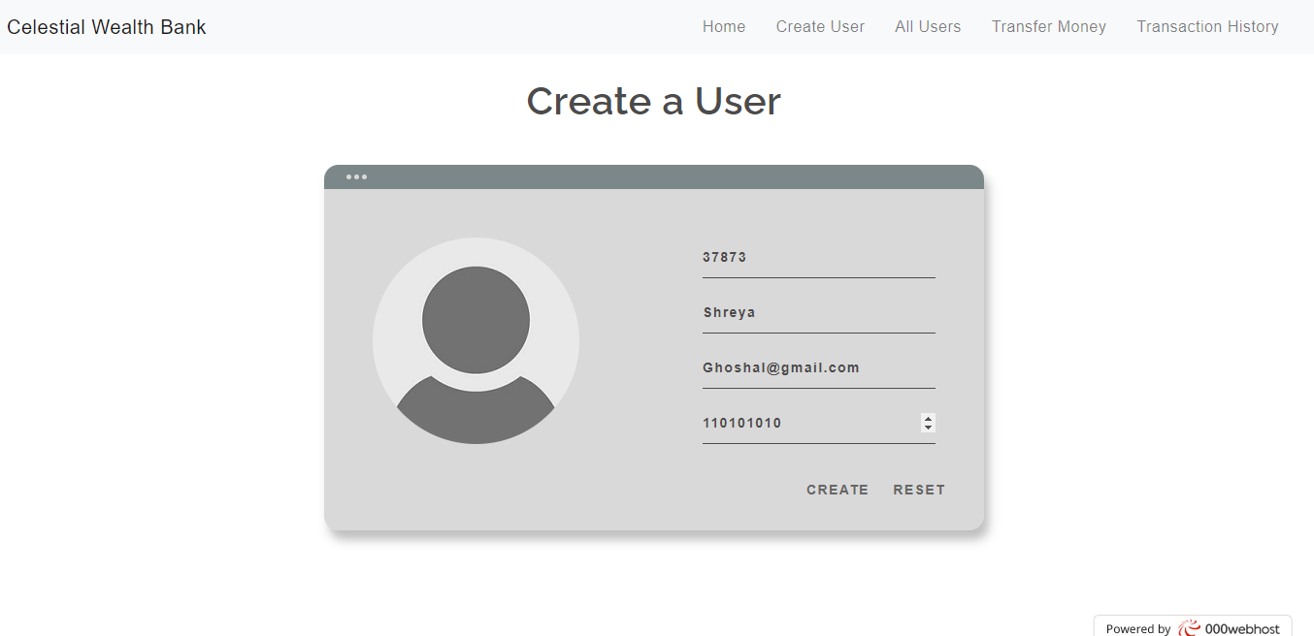Go to Transfer Money

tap(1048, 26)
